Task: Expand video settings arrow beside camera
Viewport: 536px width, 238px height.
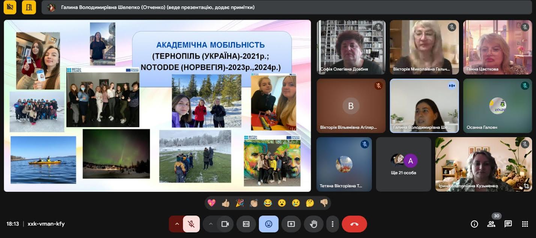Action: coord(210,224)
